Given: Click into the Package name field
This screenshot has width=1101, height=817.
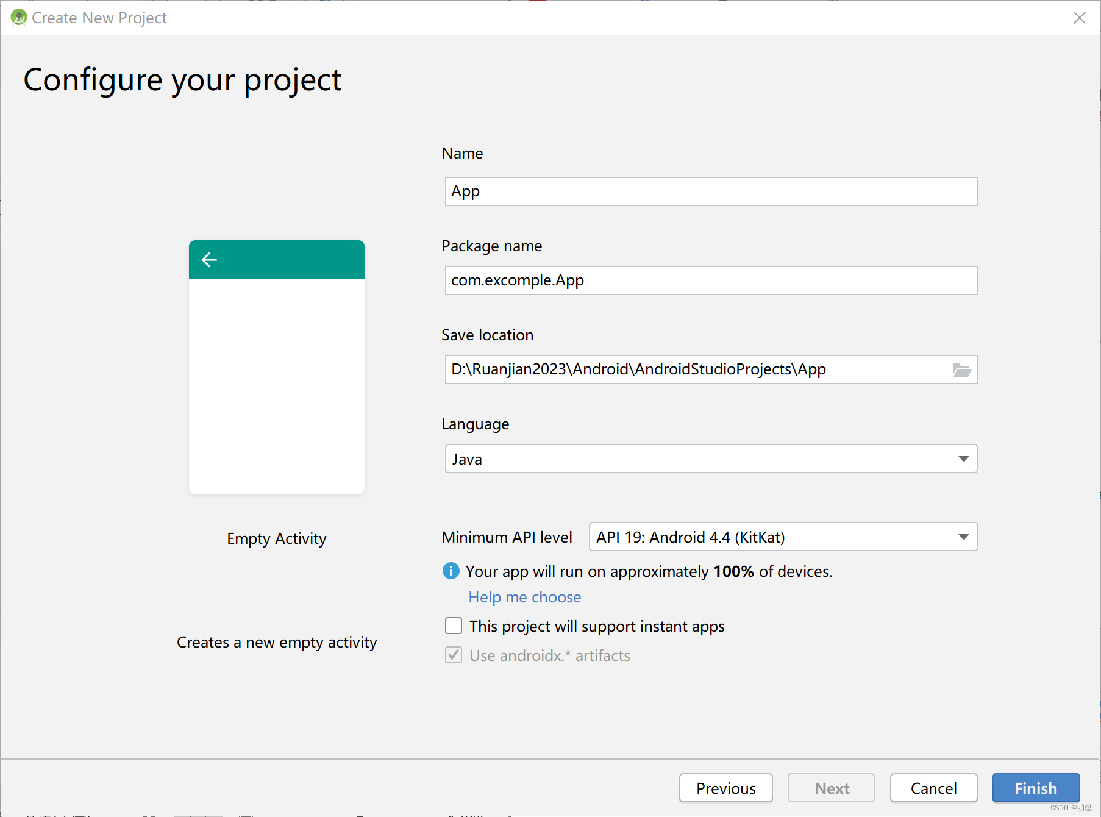Looking at the screenshot, I should coord(711,280).
